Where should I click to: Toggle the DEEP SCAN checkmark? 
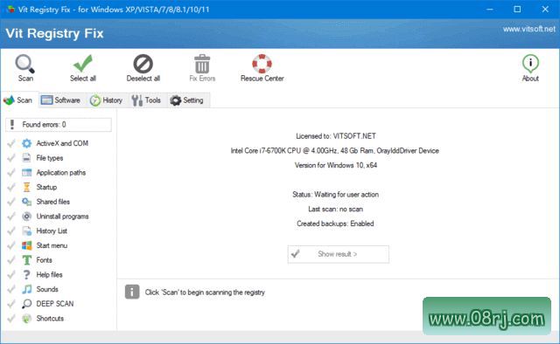click(x=11, y=304)
